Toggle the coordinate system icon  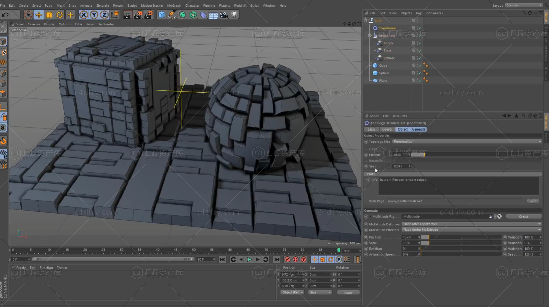115,15
